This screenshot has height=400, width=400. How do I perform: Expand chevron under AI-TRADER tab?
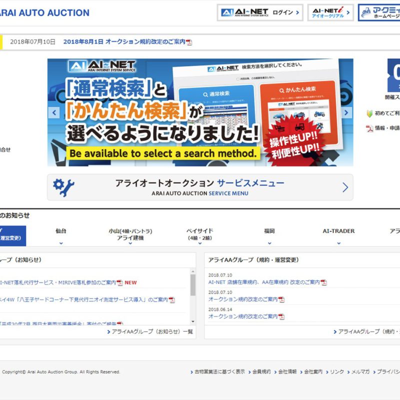[x=339, y=243]
